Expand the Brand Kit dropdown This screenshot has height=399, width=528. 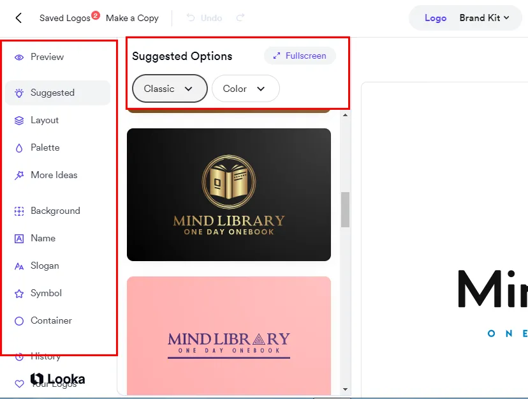(x=484, y=18)
